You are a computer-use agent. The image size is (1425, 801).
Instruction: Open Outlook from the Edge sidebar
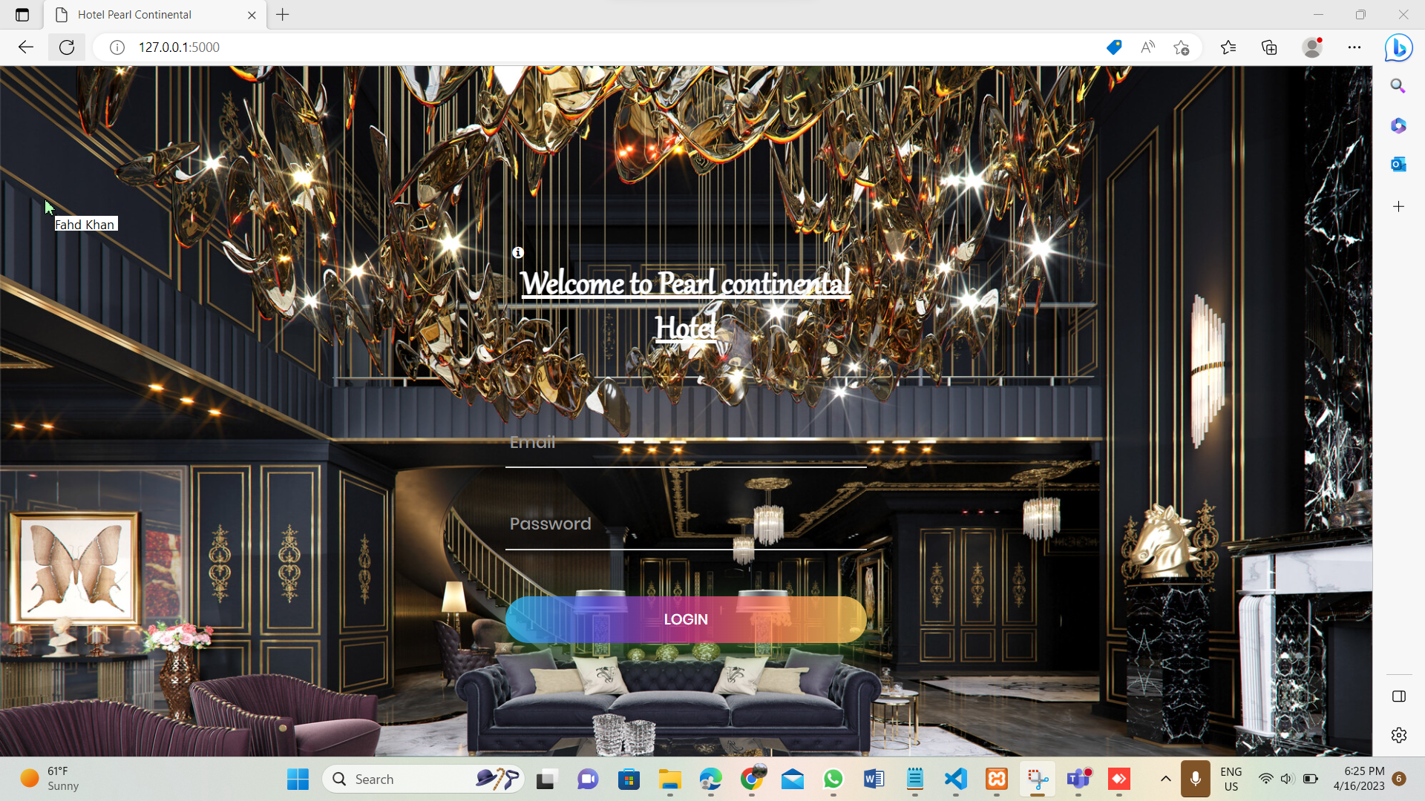(x=1398, y=164)
